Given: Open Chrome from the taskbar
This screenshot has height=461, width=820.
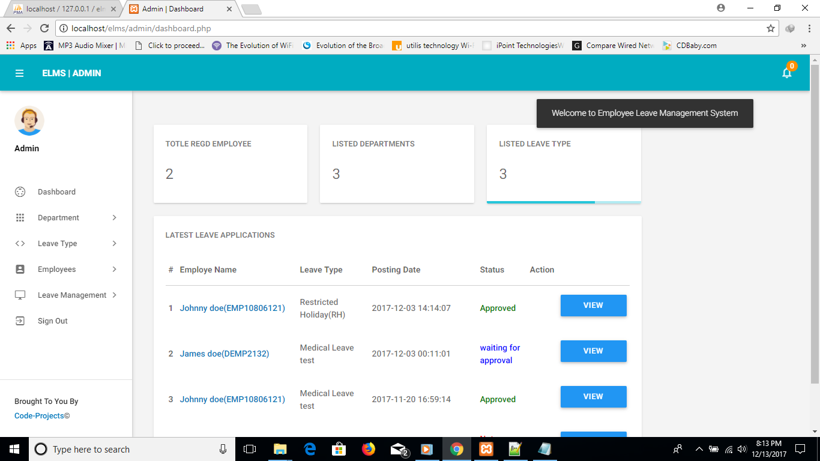Looking at the screenshot, I should (456, 448).
